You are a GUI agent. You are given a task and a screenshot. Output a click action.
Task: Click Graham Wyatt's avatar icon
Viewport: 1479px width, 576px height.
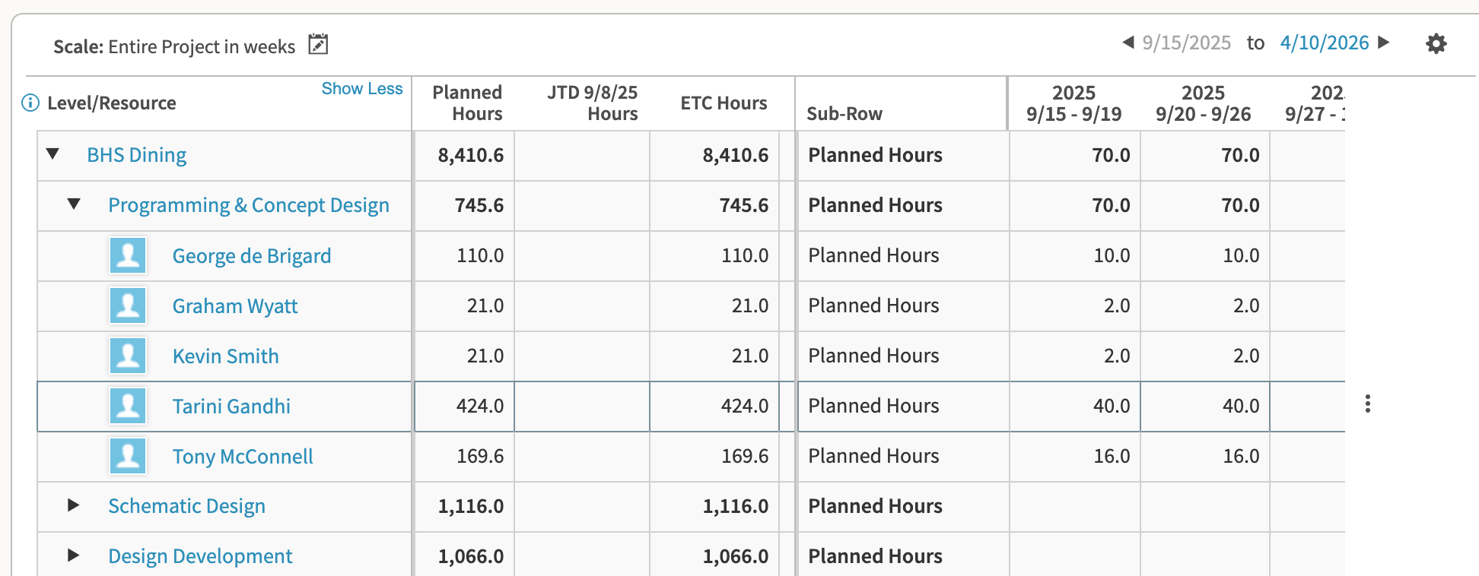coord(128,305)
